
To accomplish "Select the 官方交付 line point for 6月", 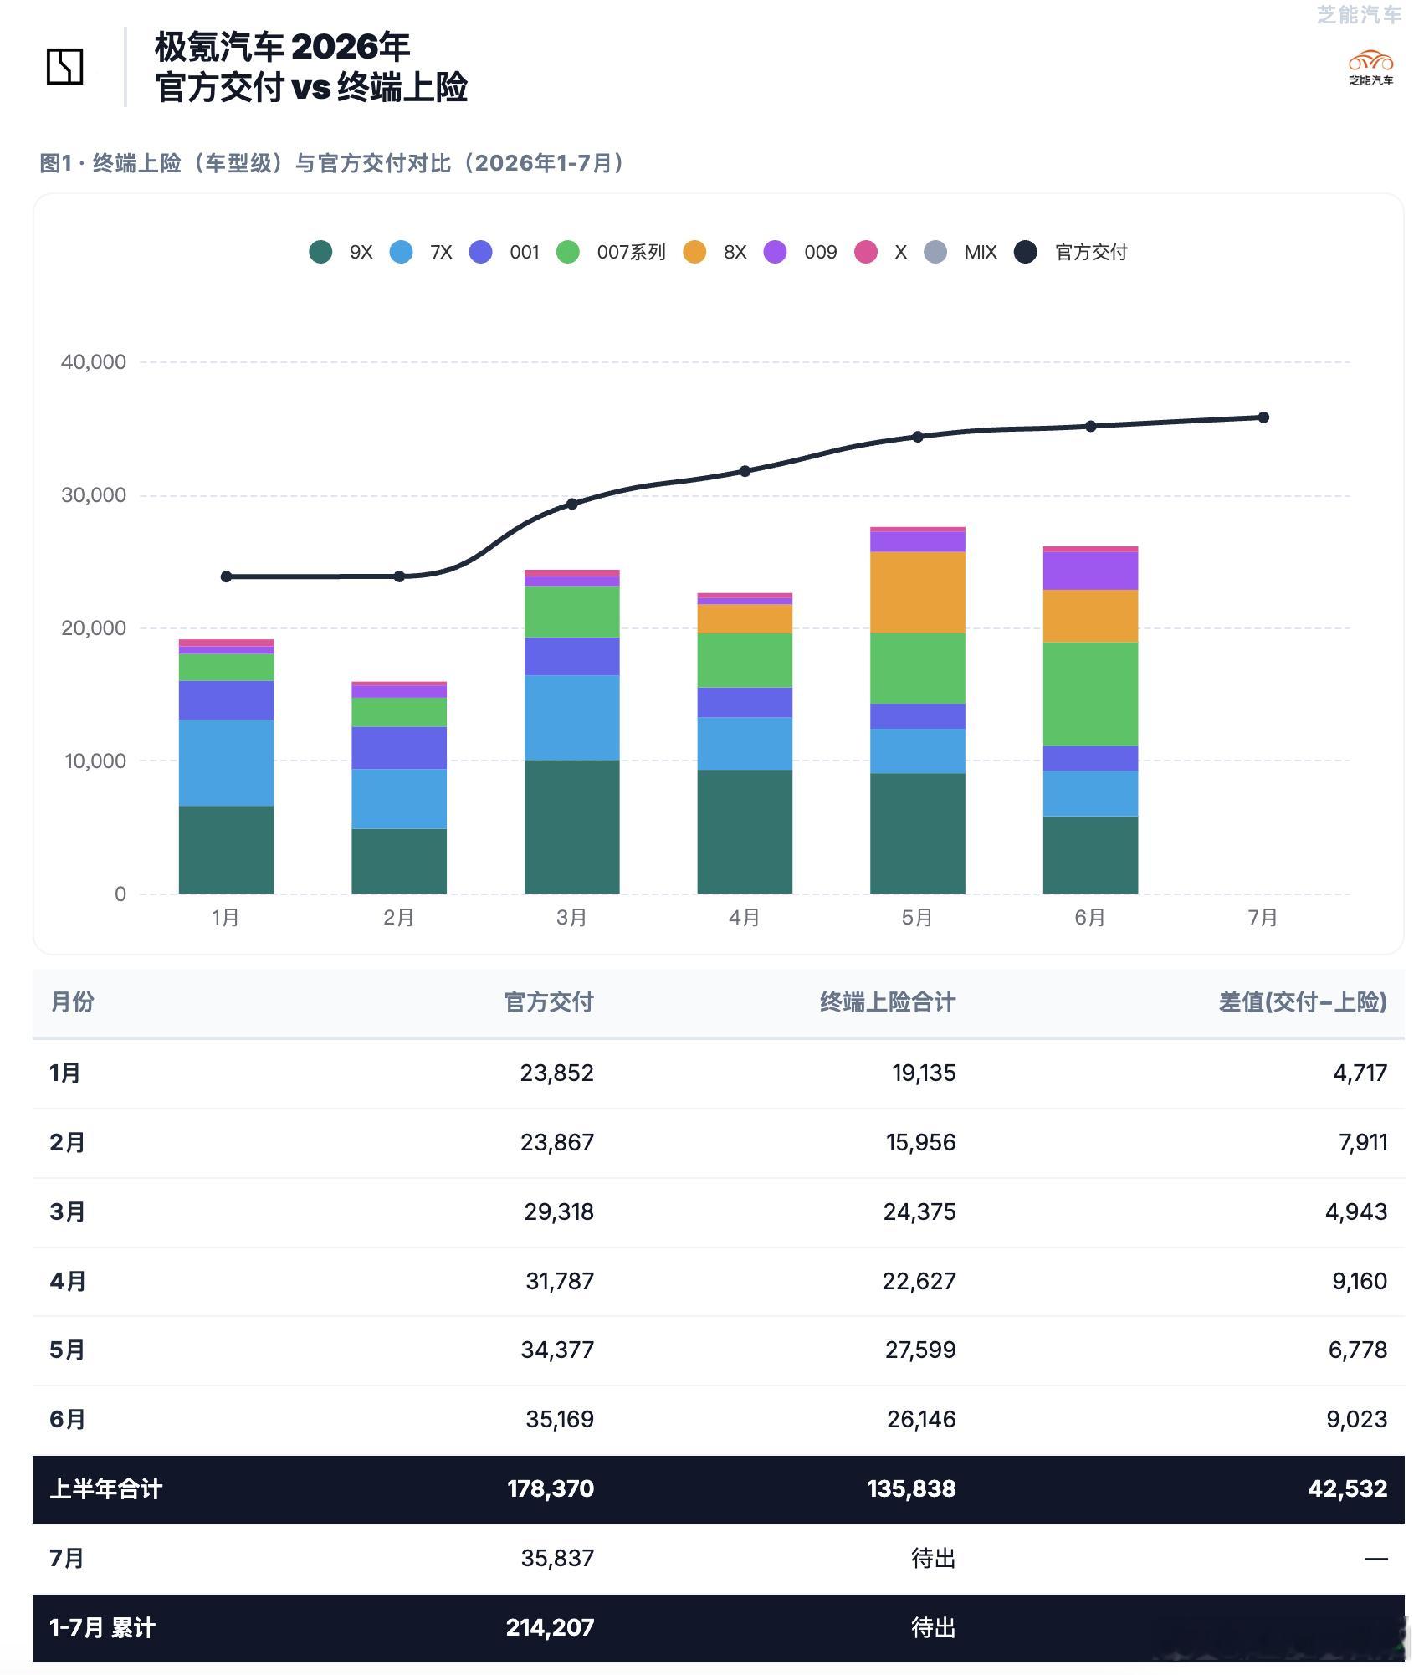I will tap(1091, 426).
